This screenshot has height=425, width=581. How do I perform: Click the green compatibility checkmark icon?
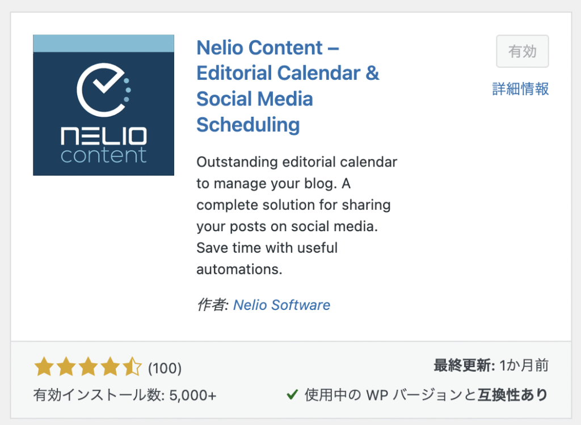click(x=292, y=394)
